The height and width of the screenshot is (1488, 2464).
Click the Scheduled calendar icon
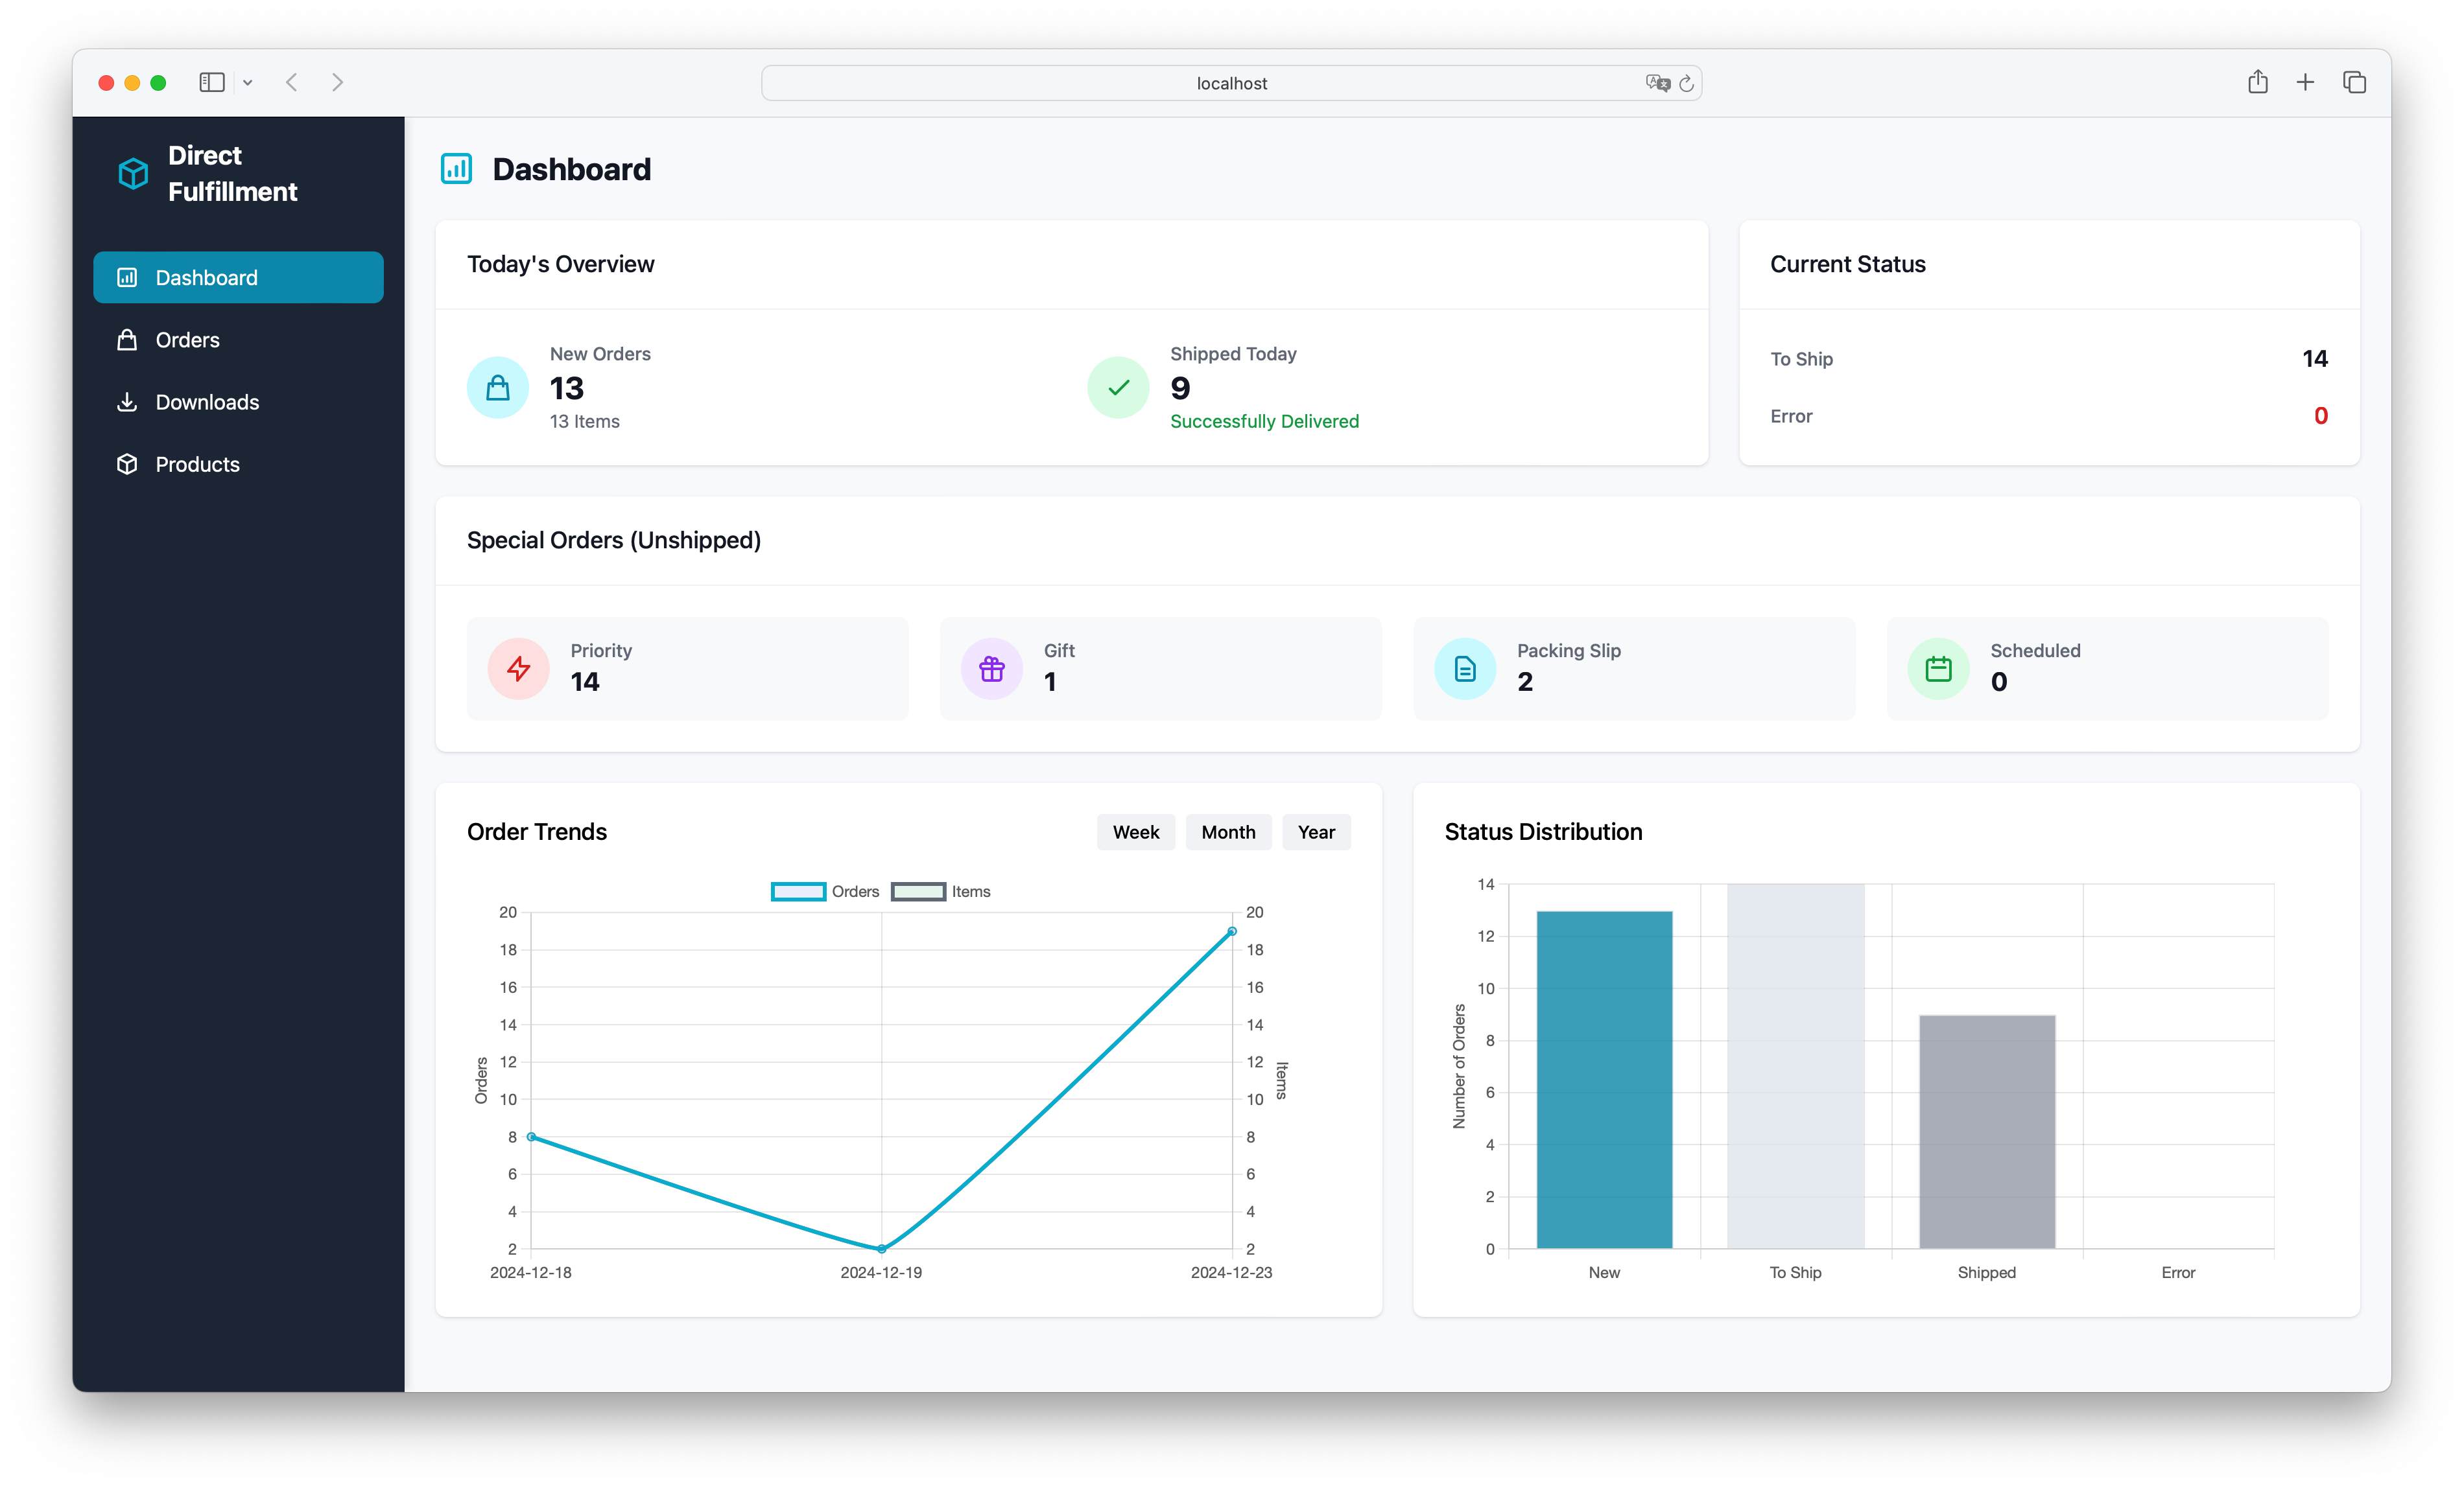[x=1938, y=668]
